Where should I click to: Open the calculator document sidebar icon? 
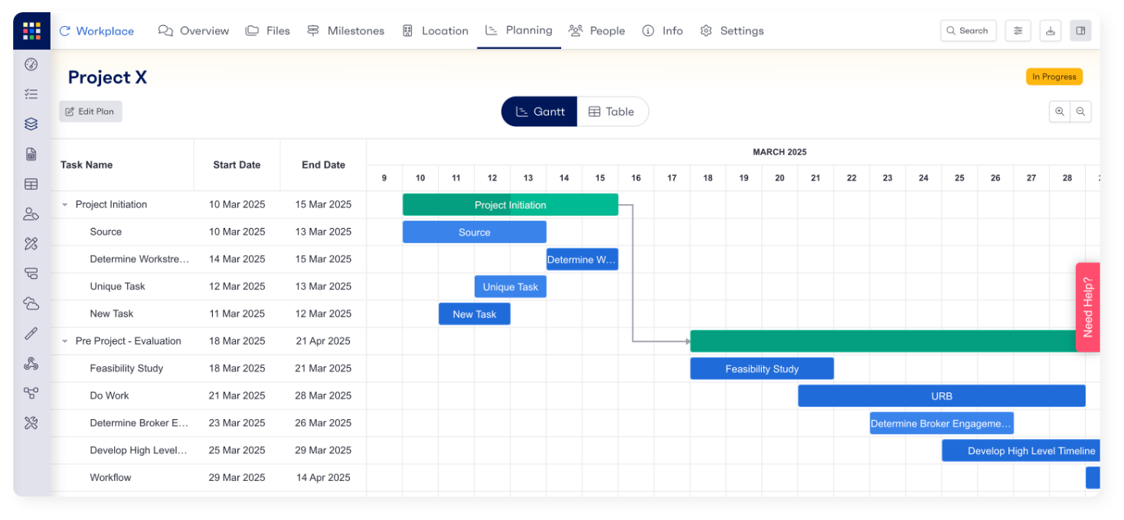pyautogui.click(x=31, y=154)
